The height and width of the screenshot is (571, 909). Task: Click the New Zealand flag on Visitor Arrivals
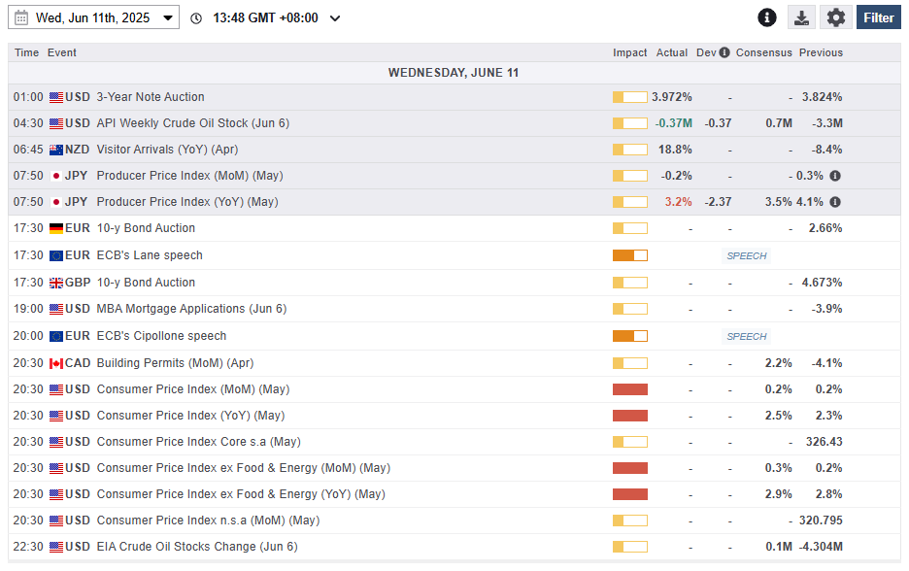coord(56,150)
